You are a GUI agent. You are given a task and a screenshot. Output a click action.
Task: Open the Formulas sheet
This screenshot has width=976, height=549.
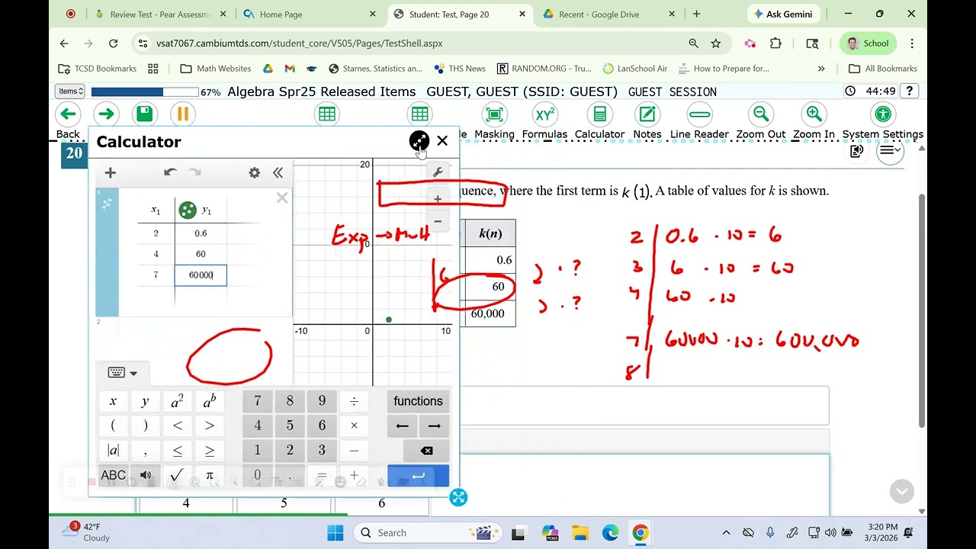(544, 120)
